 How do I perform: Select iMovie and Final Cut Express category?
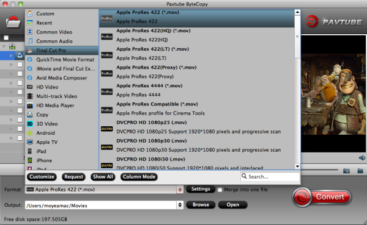tap(62, 69)
